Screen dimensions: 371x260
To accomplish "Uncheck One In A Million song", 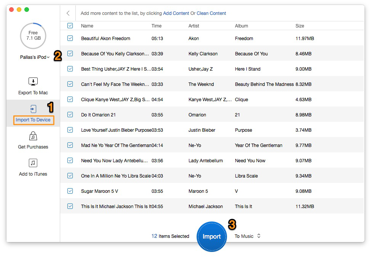I will (70, 176).
